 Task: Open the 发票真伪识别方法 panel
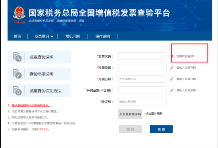[39, 91]
